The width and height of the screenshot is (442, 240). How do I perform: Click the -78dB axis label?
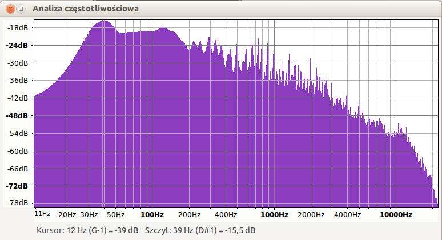tap(18, 202)
